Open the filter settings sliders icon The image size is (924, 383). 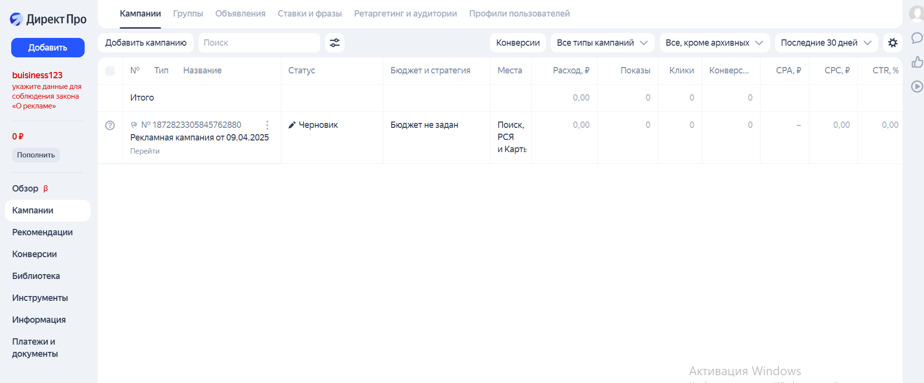tap(335, 43)
